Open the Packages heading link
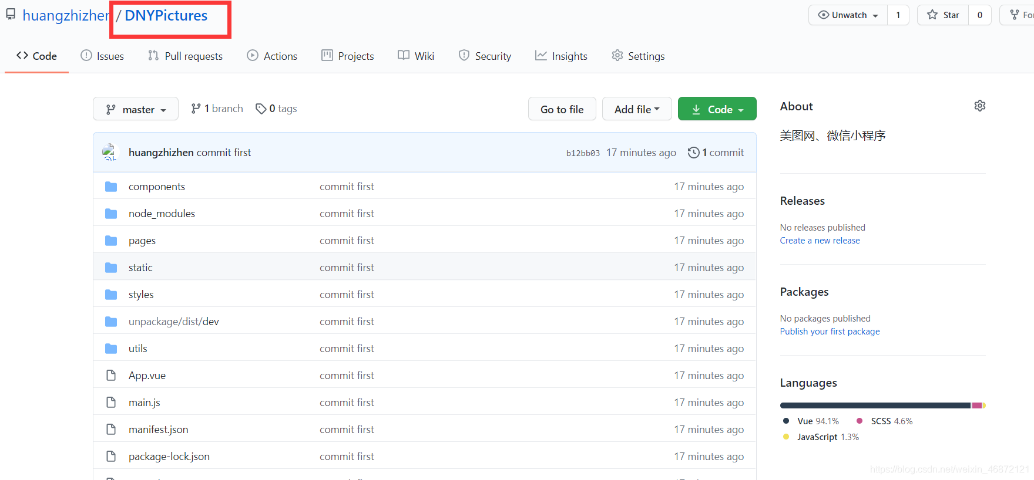 (804, 292)
